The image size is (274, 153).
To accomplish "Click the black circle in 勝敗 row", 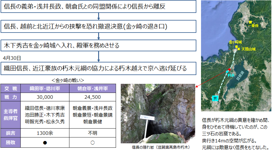I will [x=45, y=142].
